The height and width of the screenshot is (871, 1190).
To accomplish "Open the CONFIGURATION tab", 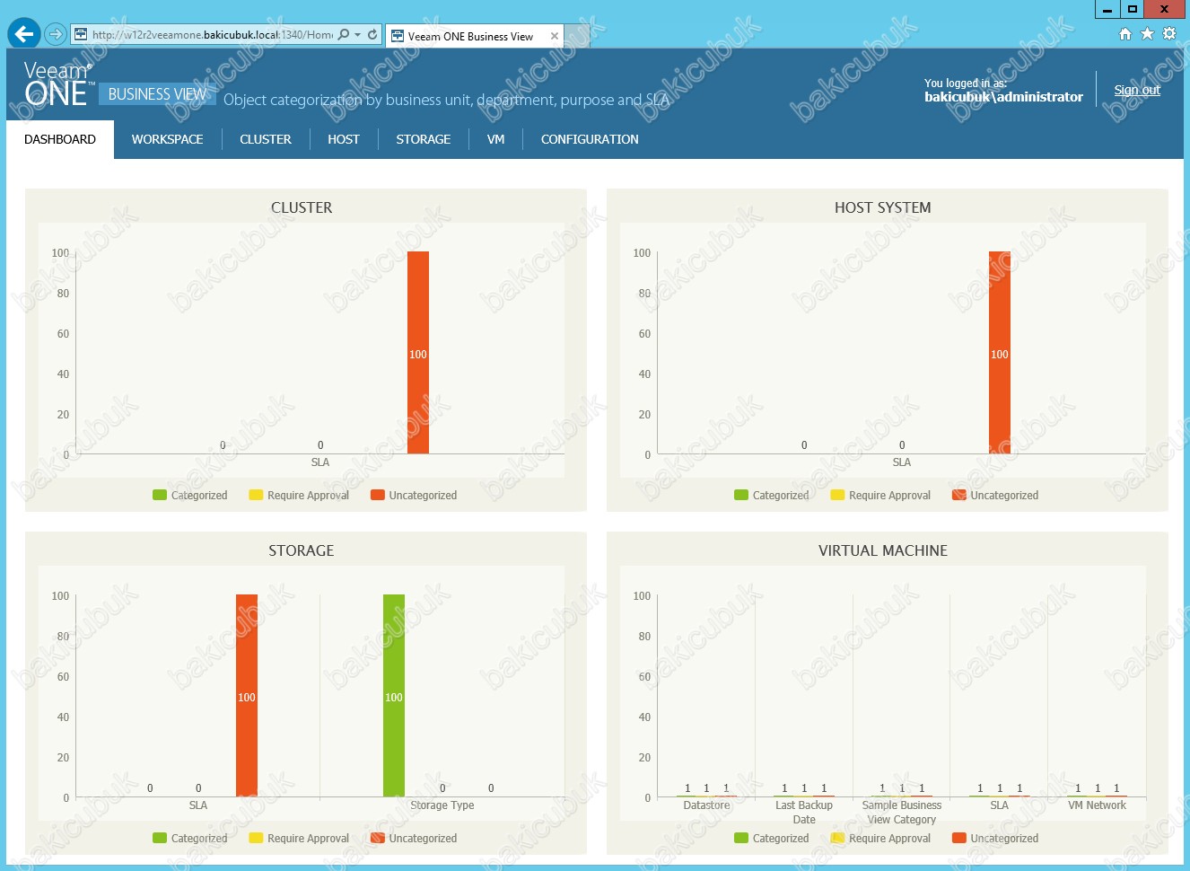I will [x=590, y=139].
